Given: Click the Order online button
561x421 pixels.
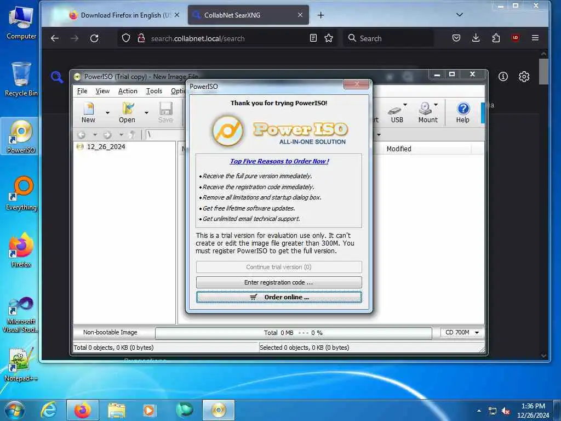Looking at the screenshot, I should tap(279, 297).
